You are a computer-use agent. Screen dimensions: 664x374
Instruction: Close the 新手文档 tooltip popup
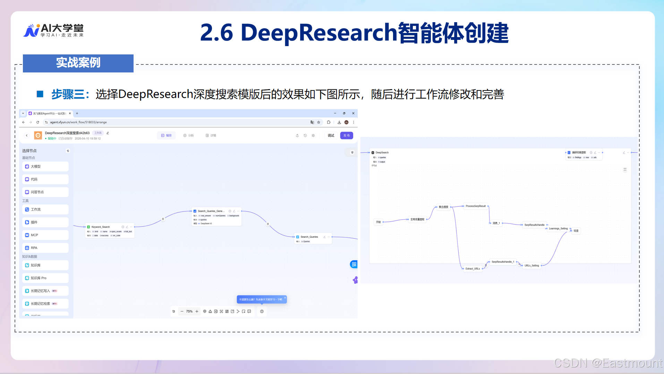(285, 297)
